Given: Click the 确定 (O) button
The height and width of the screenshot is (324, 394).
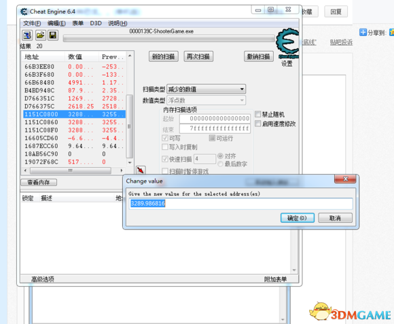Looking at the screenshot, I should click(x=298, y=218).
